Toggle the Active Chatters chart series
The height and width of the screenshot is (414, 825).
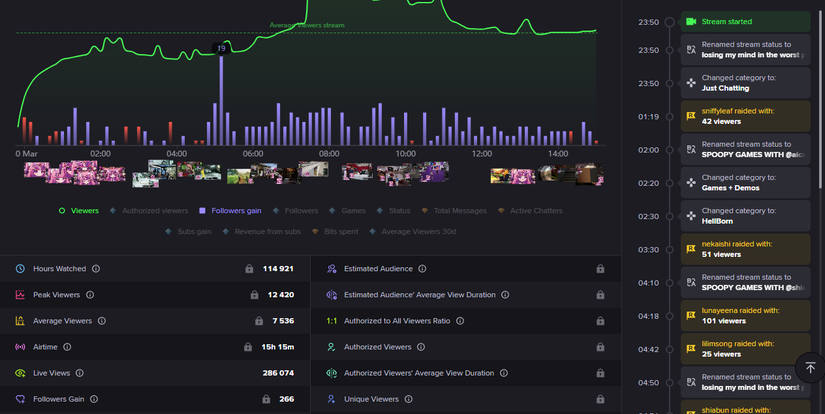pos(530,211)
